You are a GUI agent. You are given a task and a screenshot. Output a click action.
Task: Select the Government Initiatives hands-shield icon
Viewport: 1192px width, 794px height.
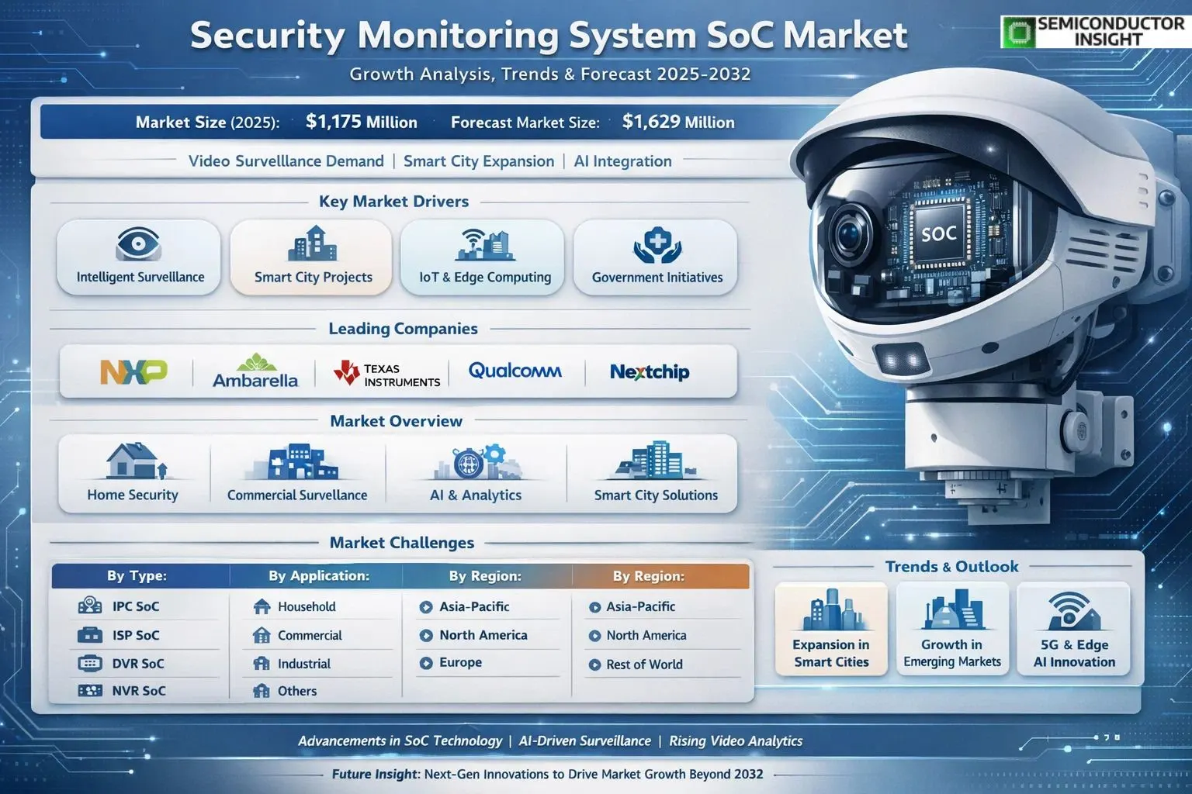(x=657, y=244)
